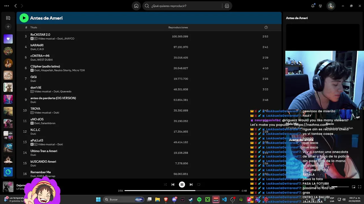Select track TROYA
Image resolution: width=364 pixels, height=204 pixels.
pyautogui.click(x=35, y=109)
